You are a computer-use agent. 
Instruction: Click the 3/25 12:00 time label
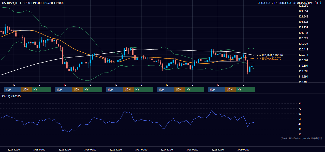65,149
